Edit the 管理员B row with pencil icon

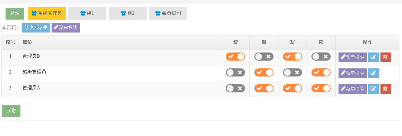tap(373, 57)
